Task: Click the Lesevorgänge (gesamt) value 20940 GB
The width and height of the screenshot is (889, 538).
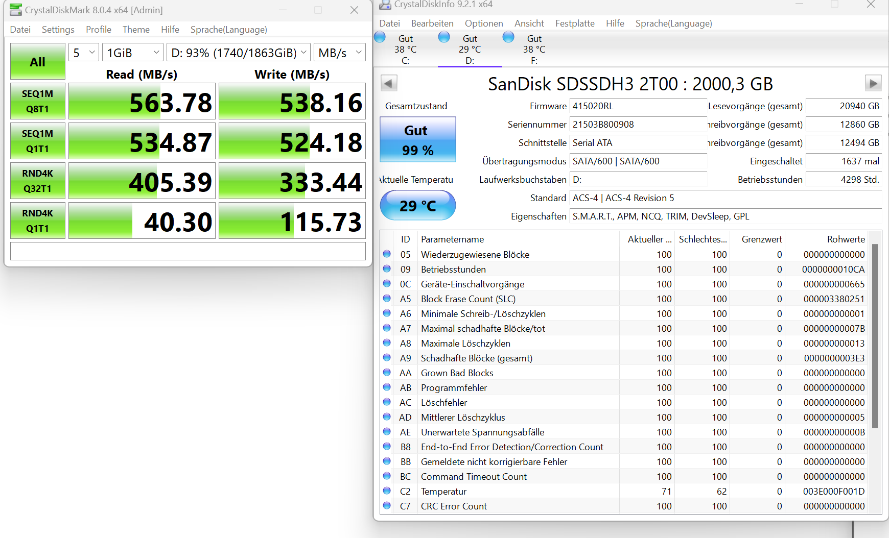Action: [x=844, y=106]
